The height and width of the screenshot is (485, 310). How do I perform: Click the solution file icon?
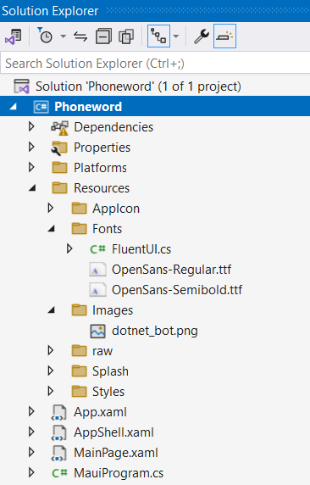pyautogui.click(x=22, y=86)
